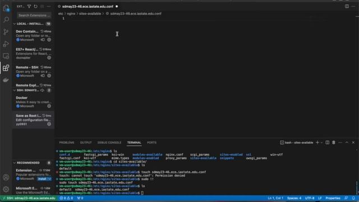Screen dimensions: 359x202
Task: Switch to the Output panel tab
Action: coord(86,143)
